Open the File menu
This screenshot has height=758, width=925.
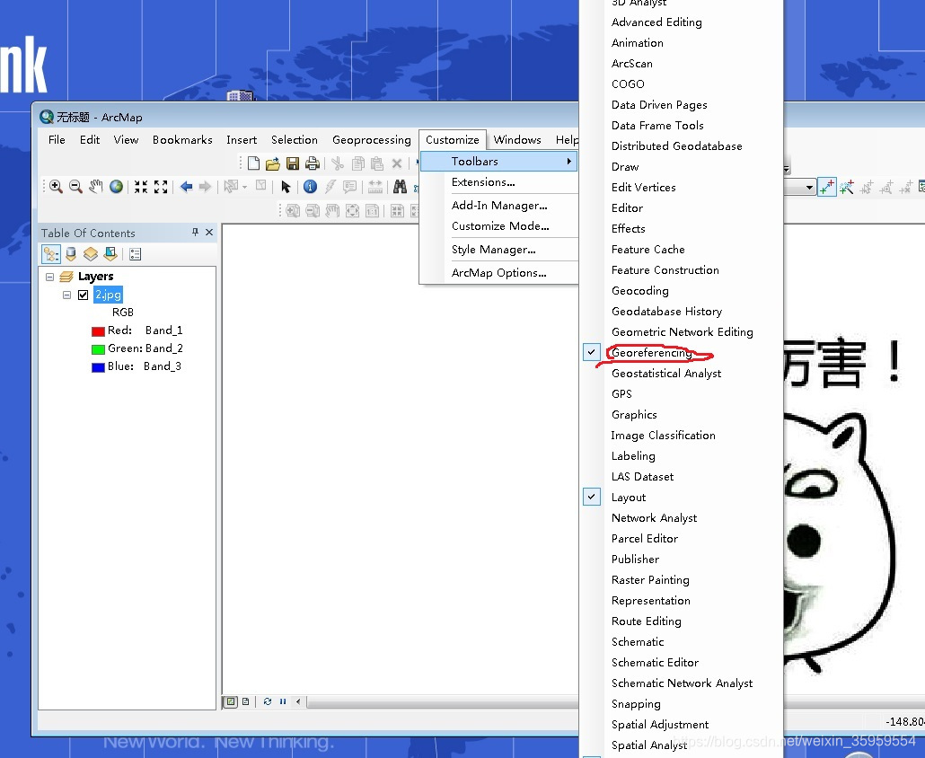tap(57, 140)
